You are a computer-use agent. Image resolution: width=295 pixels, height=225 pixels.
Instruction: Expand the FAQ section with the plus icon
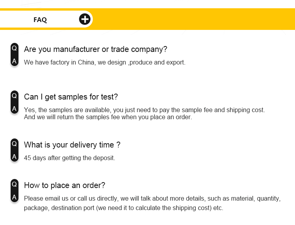(85, 19)
